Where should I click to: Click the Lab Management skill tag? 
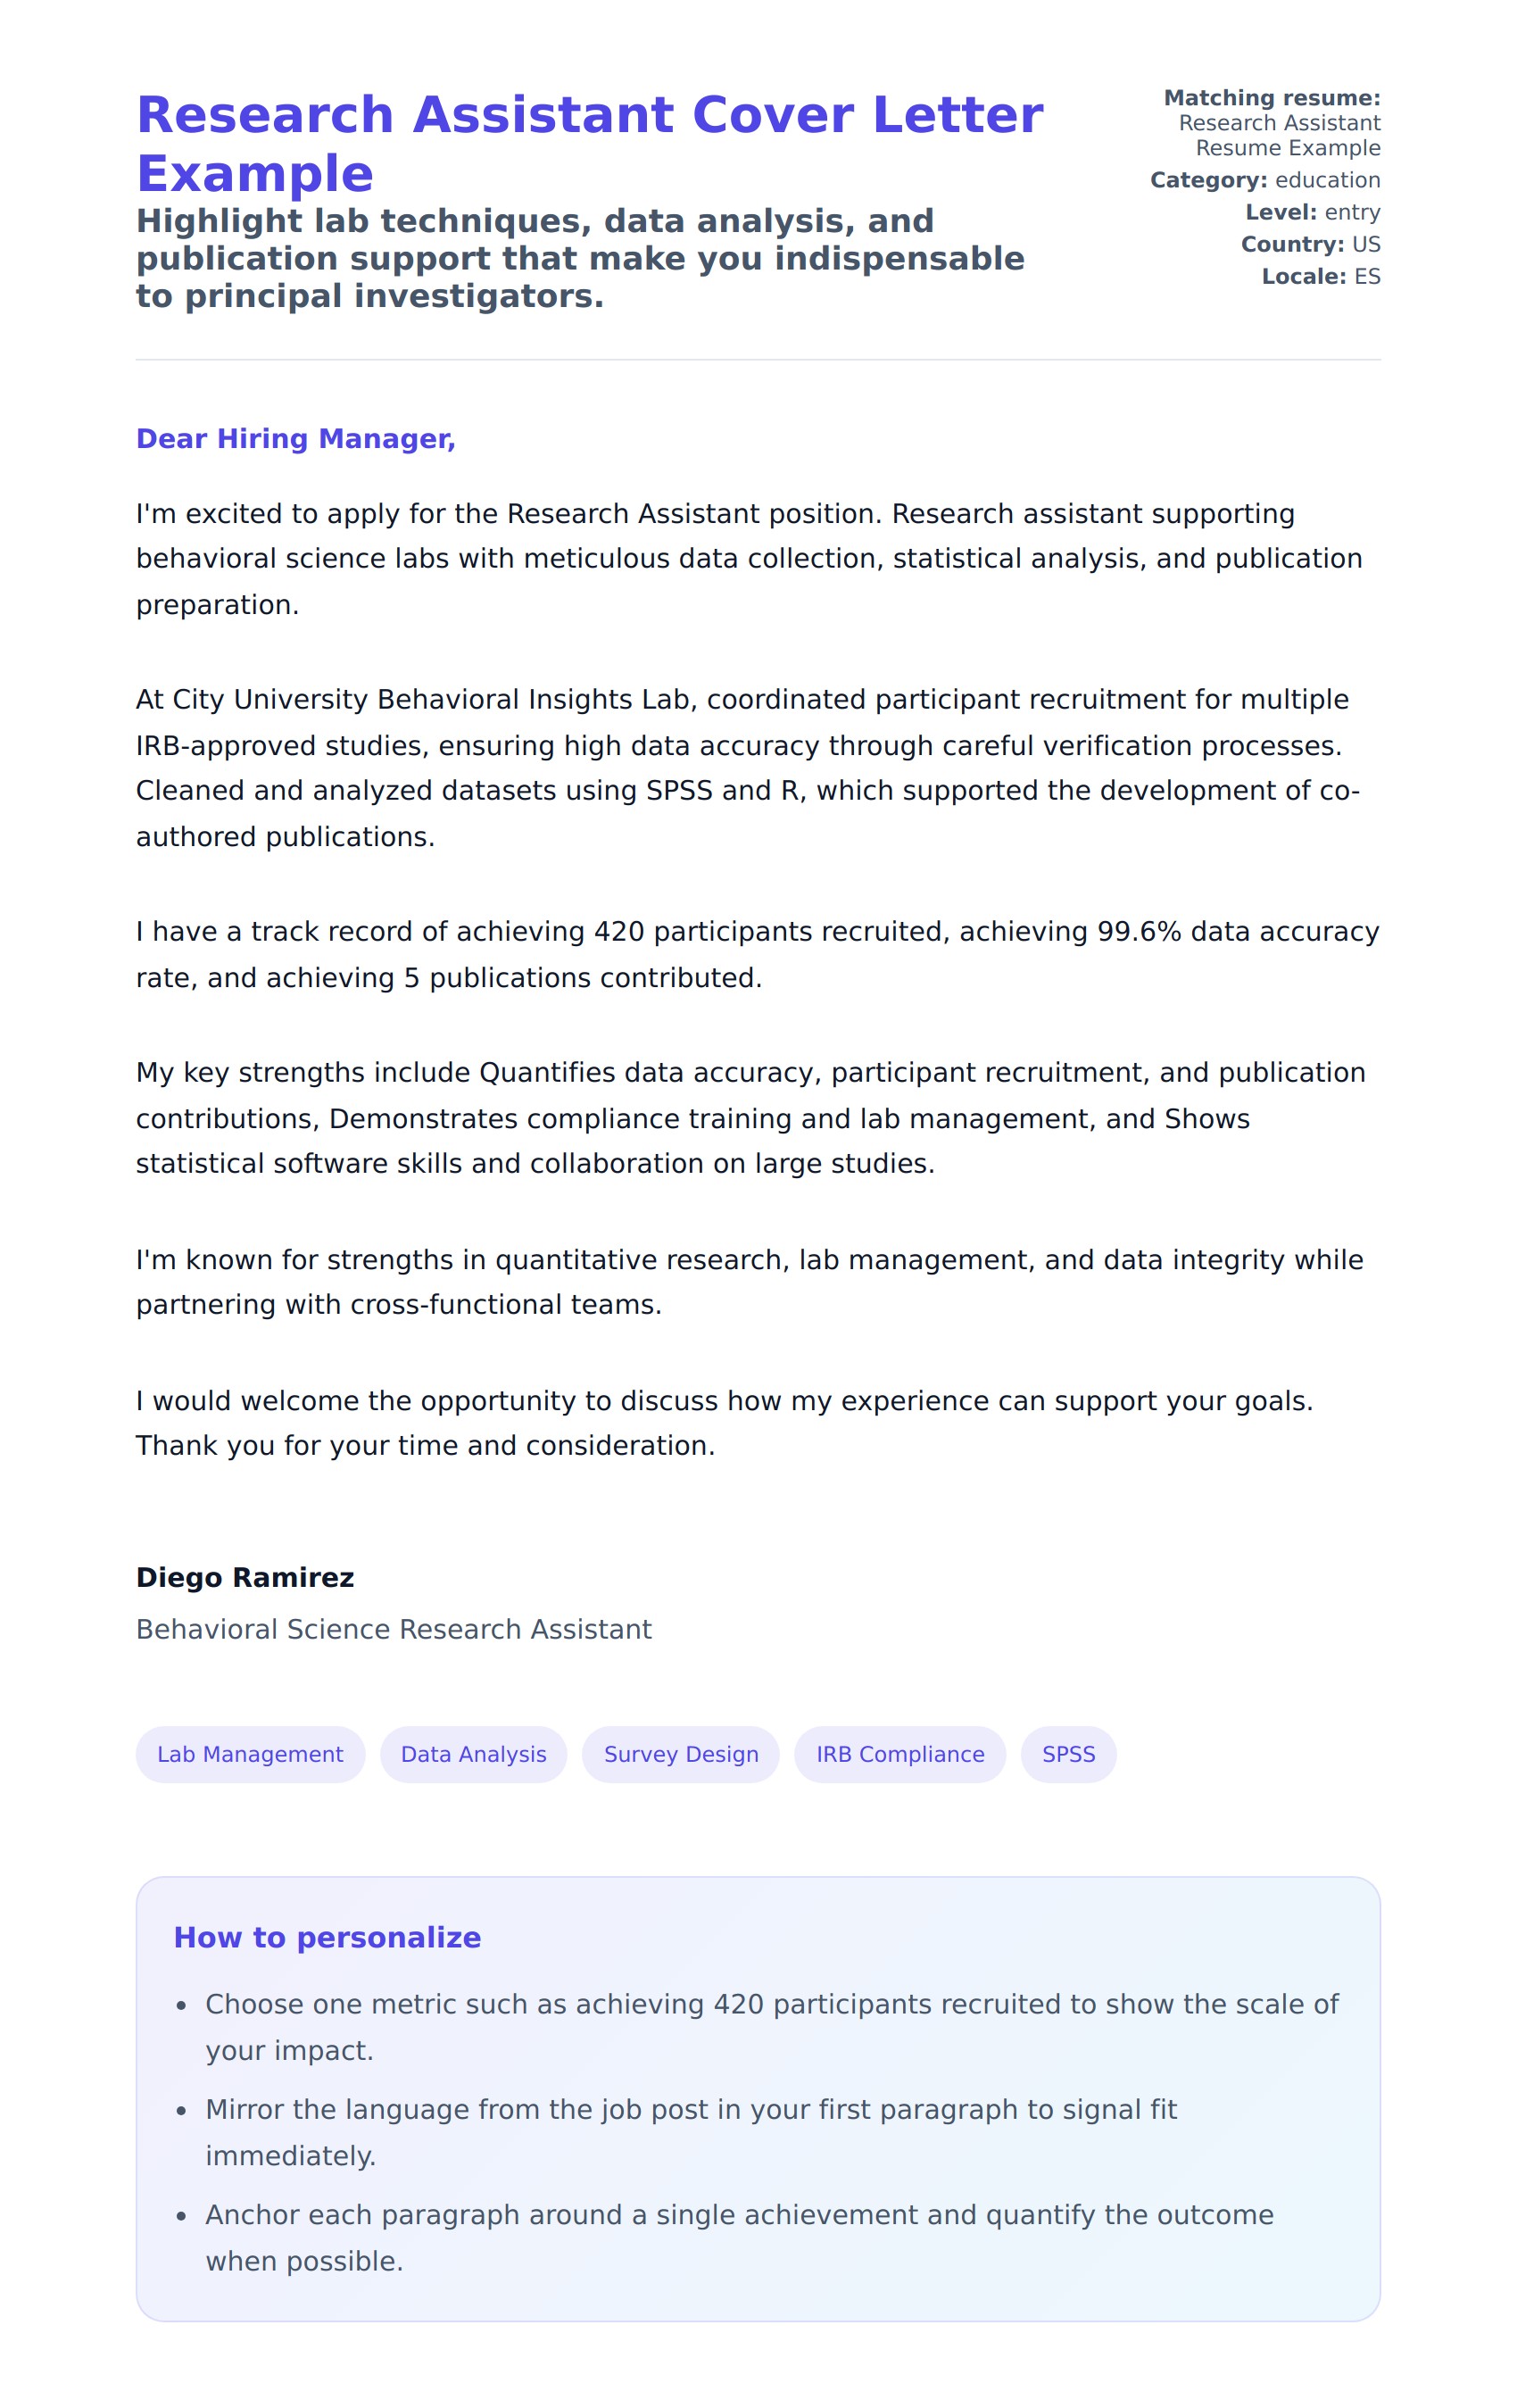(x=250, y=1754)
